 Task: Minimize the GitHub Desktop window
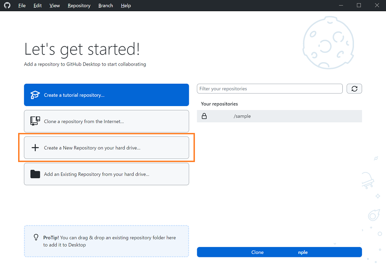[341, 5]
